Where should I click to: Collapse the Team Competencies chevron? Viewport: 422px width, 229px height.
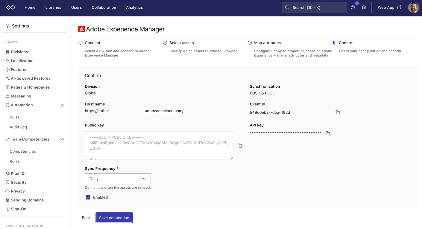point(63,139)
